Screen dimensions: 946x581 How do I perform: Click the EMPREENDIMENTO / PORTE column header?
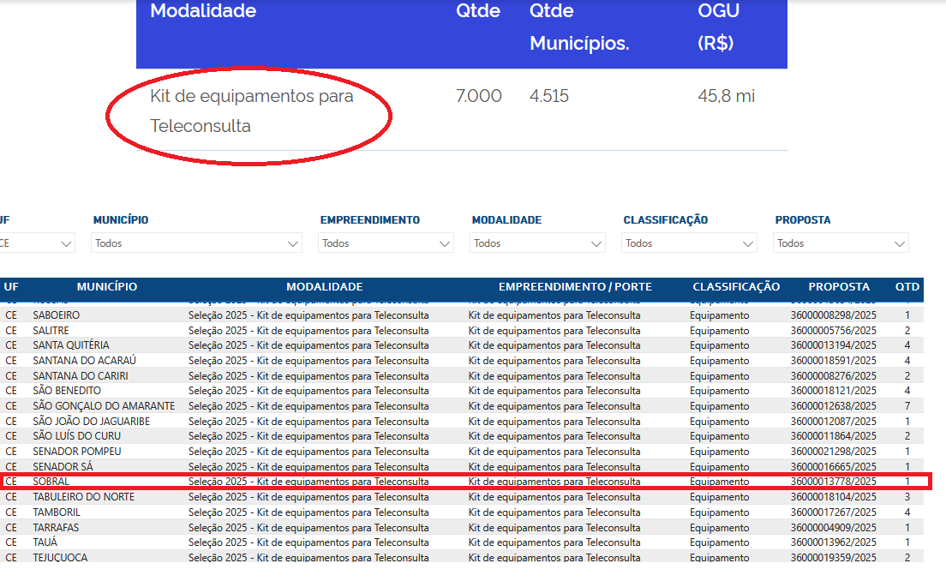click(575, 287)
